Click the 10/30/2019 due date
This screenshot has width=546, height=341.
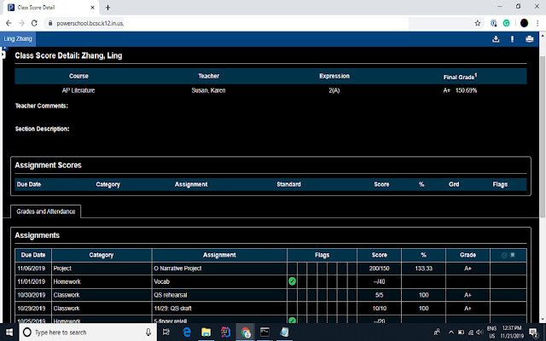pyautogui.click(x=32, y=295)
